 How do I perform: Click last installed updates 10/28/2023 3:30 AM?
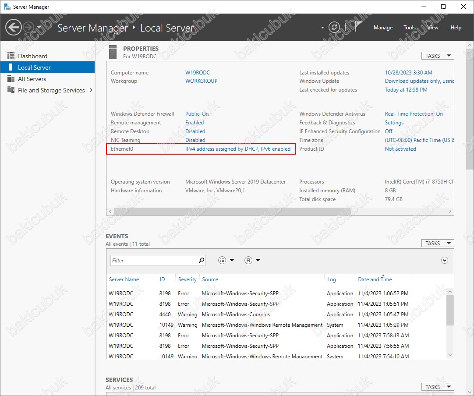coord(408,73)
